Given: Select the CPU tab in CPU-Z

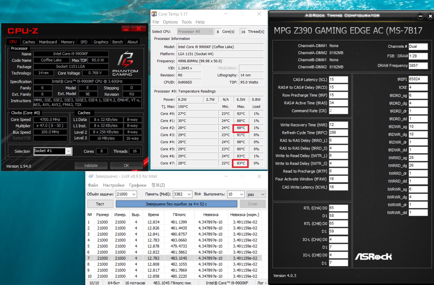Looking at the screenshot, I should [13, 42].
